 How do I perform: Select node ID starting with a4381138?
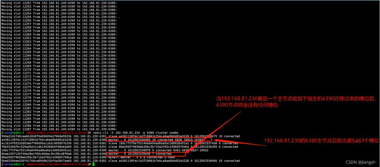(x=36, y=140)
